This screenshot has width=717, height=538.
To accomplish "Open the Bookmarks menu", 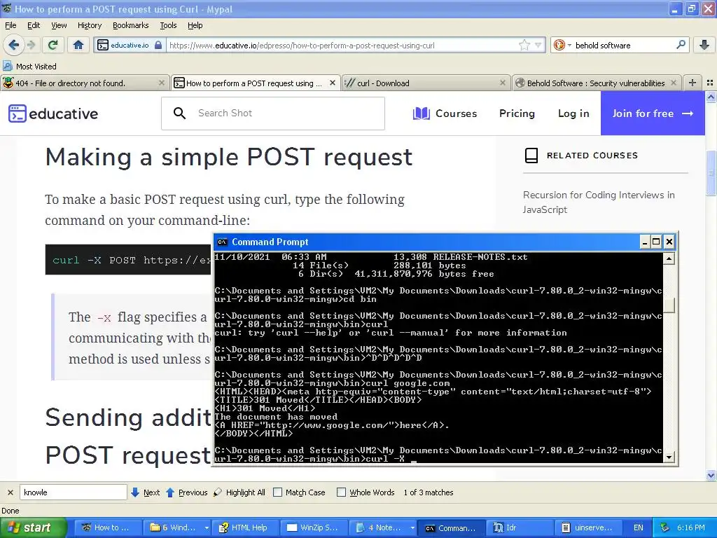I will tap(130, 25).
